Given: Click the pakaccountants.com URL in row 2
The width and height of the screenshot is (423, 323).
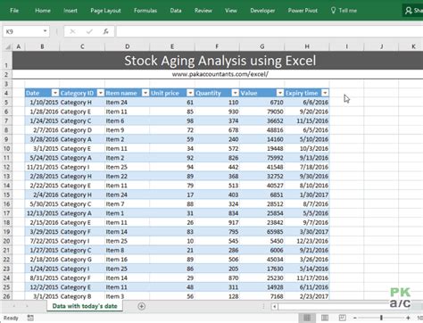Looking at the screenshot, I should tap(220, 74).
